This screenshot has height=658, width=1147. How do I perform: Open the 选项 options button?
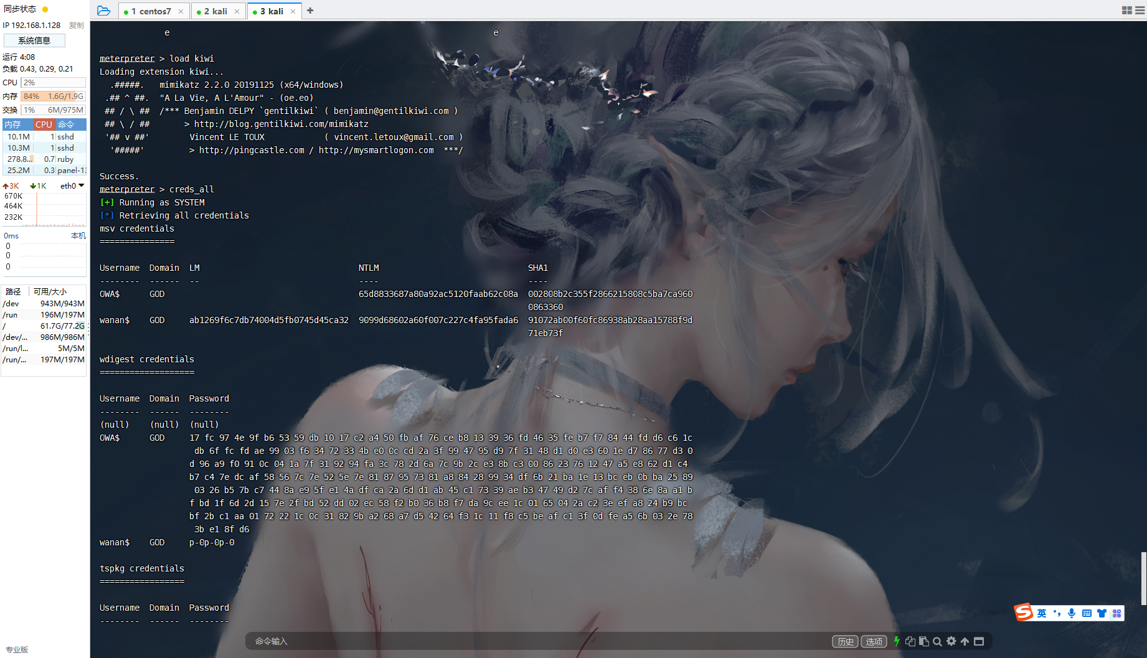(874, 642)
